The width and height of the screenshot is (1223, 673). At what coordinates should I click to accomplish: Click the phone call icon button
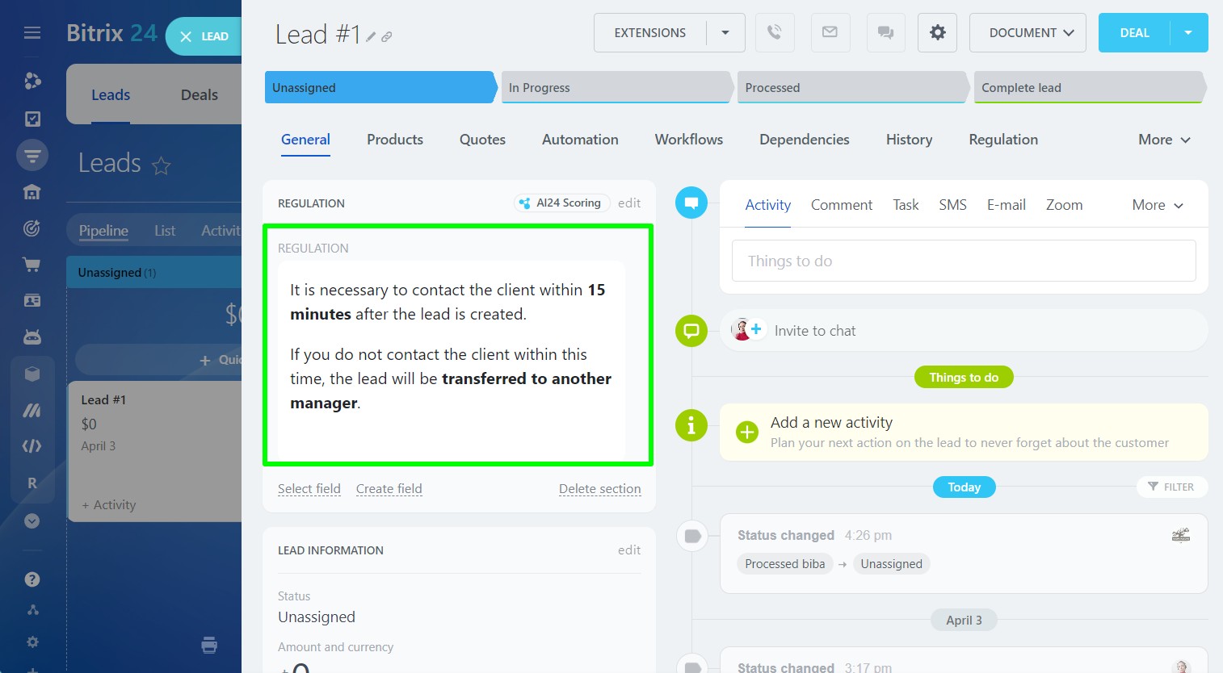(774, 33)
